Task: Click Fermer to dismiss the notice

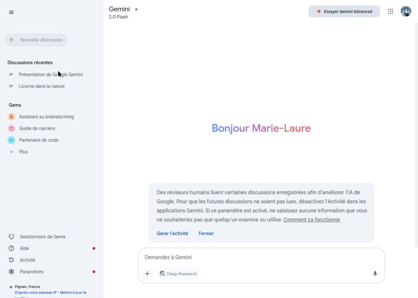Action: click(x=206, y=233)
